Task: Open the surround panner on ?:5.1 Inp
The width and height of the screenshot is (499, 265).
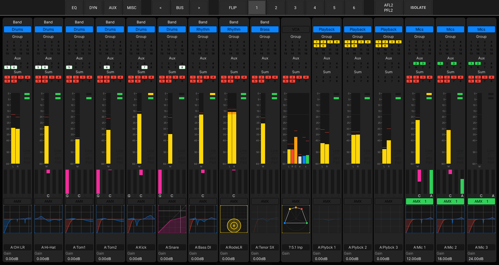Action: [x=296, y=219]
